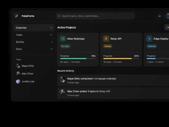Open the Tasks sidebar item
Viewport: 169px width, 127px height.
(x=34, y=35)
